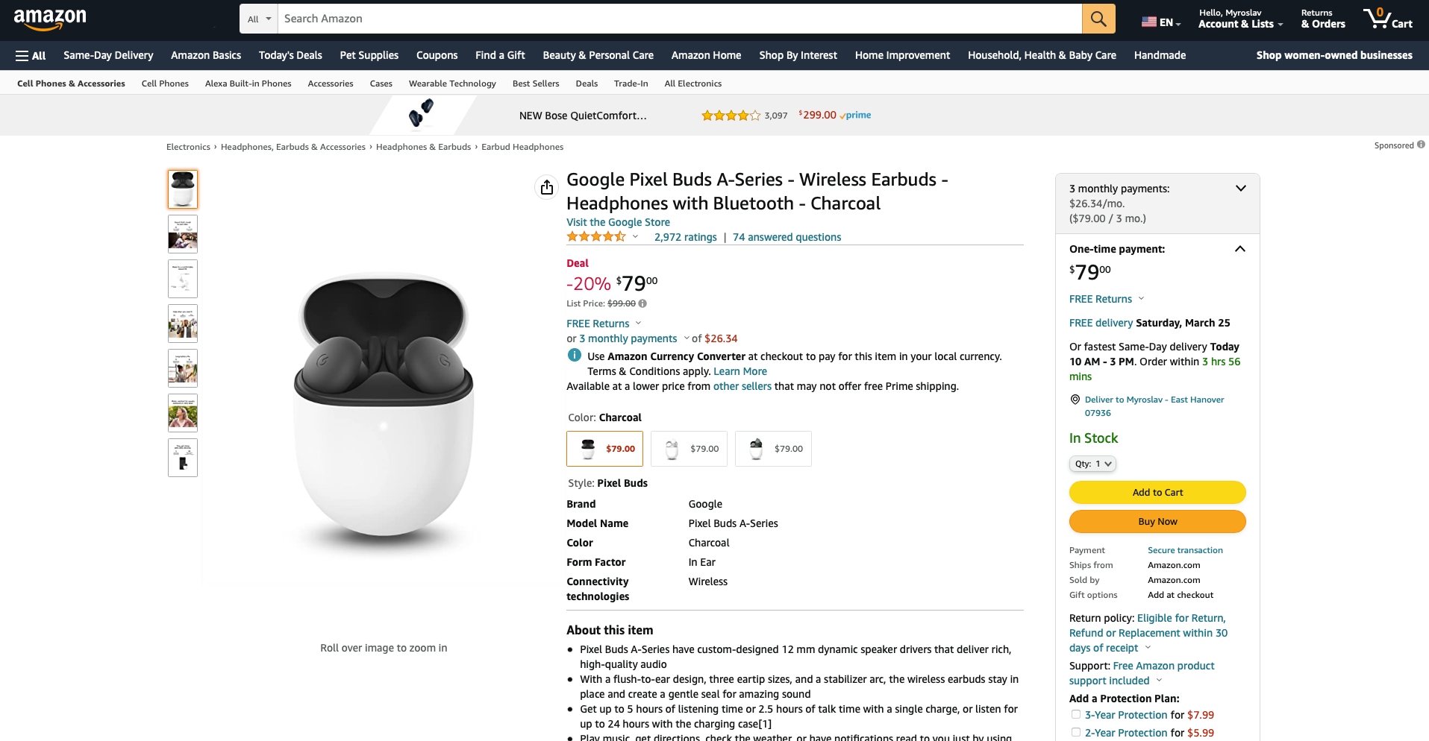The image size is (1429, 741).
Task: Click the info icon next to List Price
Action: (642, 303)
